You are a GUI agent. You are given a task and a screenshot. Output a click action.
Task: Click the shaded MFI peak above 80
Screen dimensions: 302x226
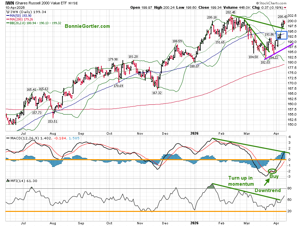point(211,186)
